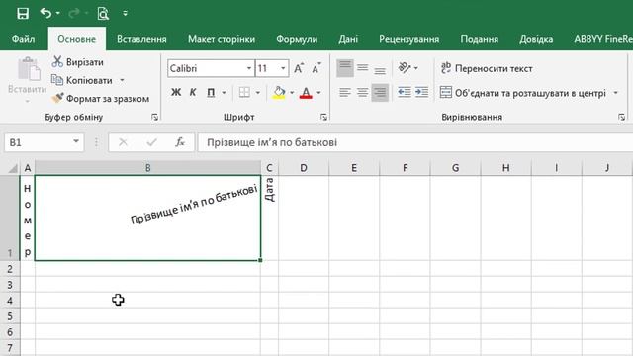The height and width of the screenshot is (356, 633).
Task: Open the fill color dropdown arrow
Action: (292, 92)
